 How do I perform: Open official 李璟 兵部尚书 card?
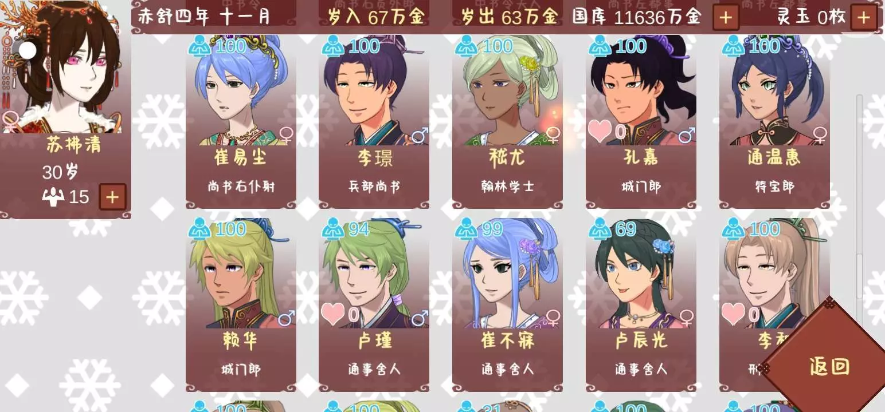pos(374,121)
